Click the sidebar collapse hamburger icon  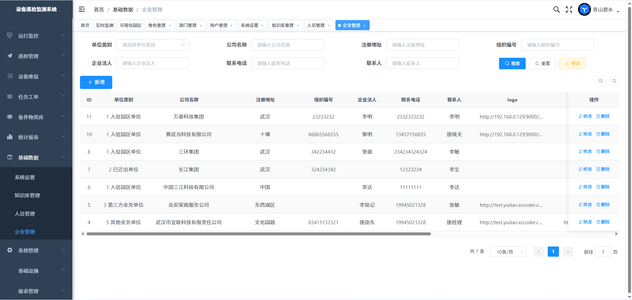click(x=82, y=10)
